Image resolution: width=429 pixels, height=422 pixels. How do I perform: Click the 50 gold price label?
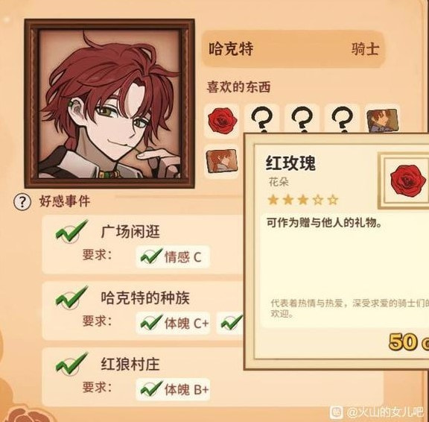409,341
